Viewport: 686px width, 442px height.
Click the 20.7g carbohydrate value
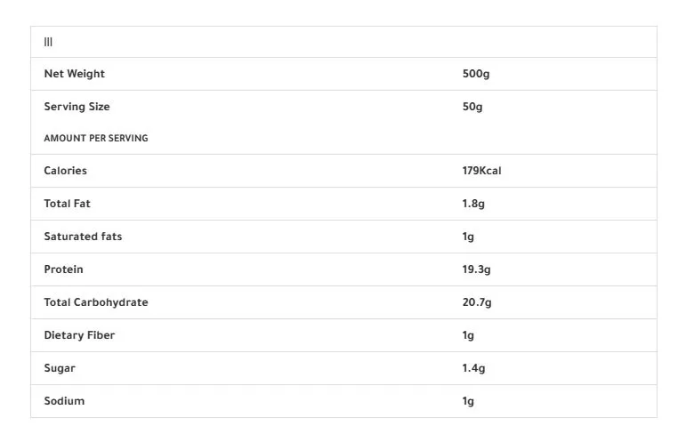point(477,302)
